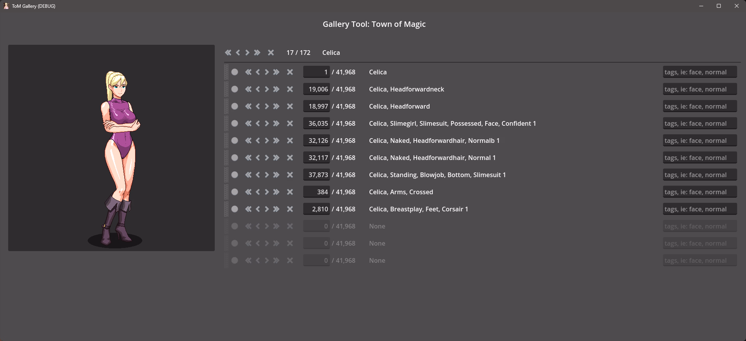Skip to first image in Celica row

point(248,72)
